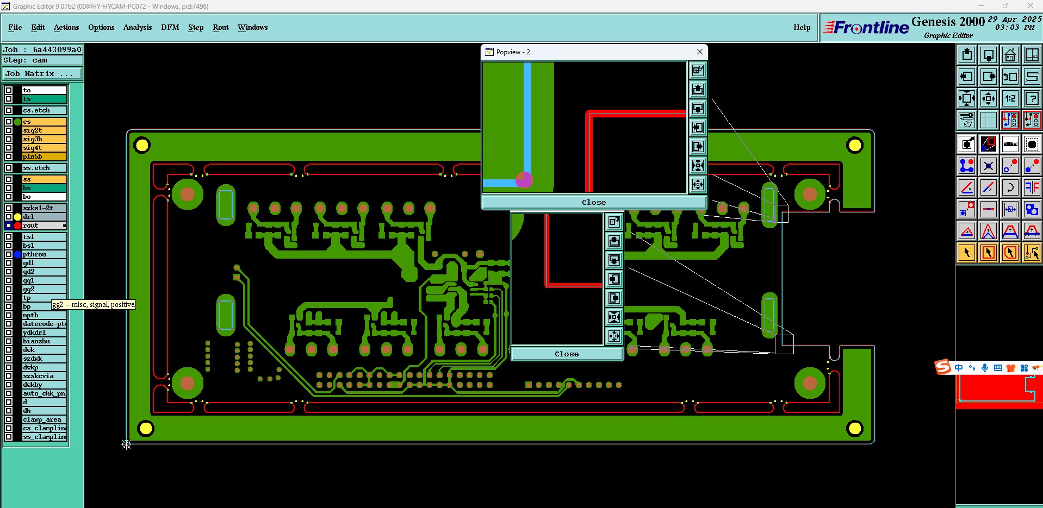Select the polygon area select tool
This screenshot has width=1043, height=508.
tap(1010, 253)
